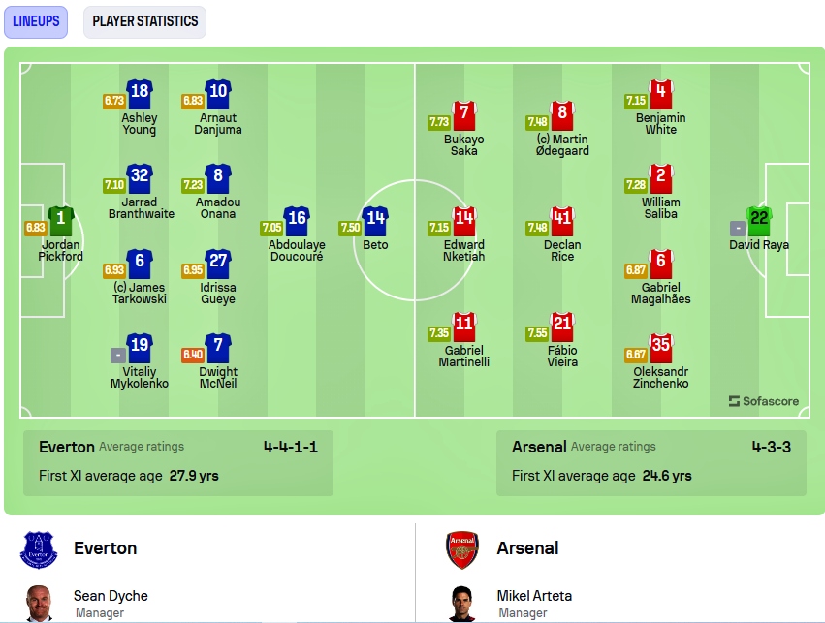Image resolution: width=825 pixels, height=623 pixels.
Task: Click Dwight McNeil's 6.40 rating badge
Action: pyautogui.click(x=193, y=355)
